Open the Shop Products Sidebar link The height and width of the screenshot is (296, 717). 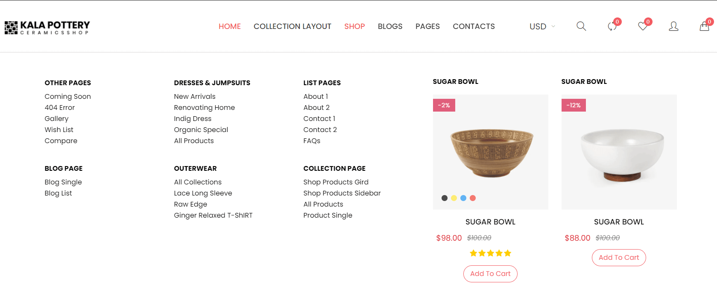(x=342, y=193)
